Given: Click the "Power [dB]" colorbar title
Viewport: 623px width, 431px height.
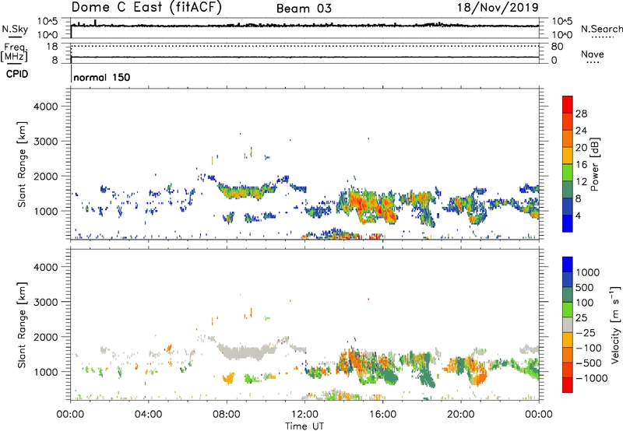Looking at the screenshot, I should pyautogui.click(x=594, y=164).
